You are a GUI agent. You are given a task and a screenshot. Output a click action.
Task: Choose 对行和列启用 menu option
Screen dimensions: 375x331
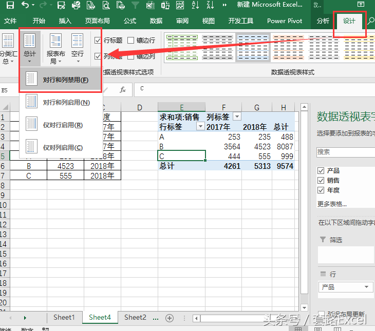(x=61, y=102)
